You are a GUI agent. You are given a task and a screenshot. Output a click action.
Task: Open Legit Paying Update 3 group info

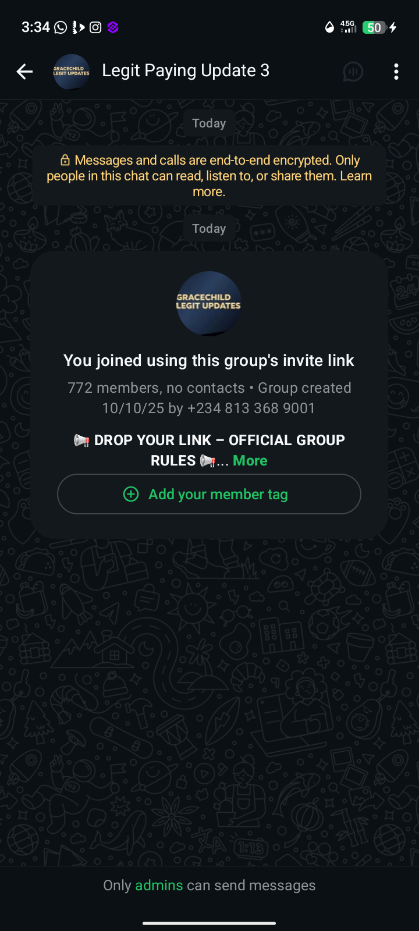186,71
